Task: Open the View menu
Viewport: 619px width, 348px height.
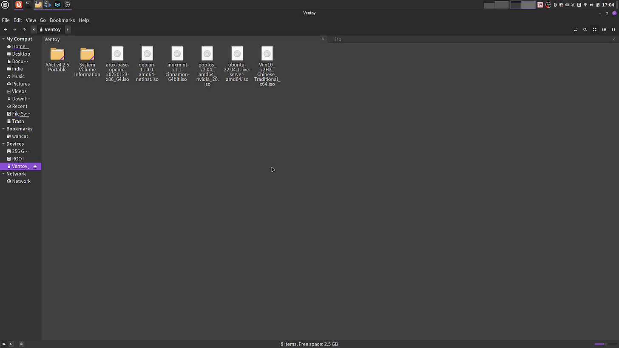Action: click(31, 20)
